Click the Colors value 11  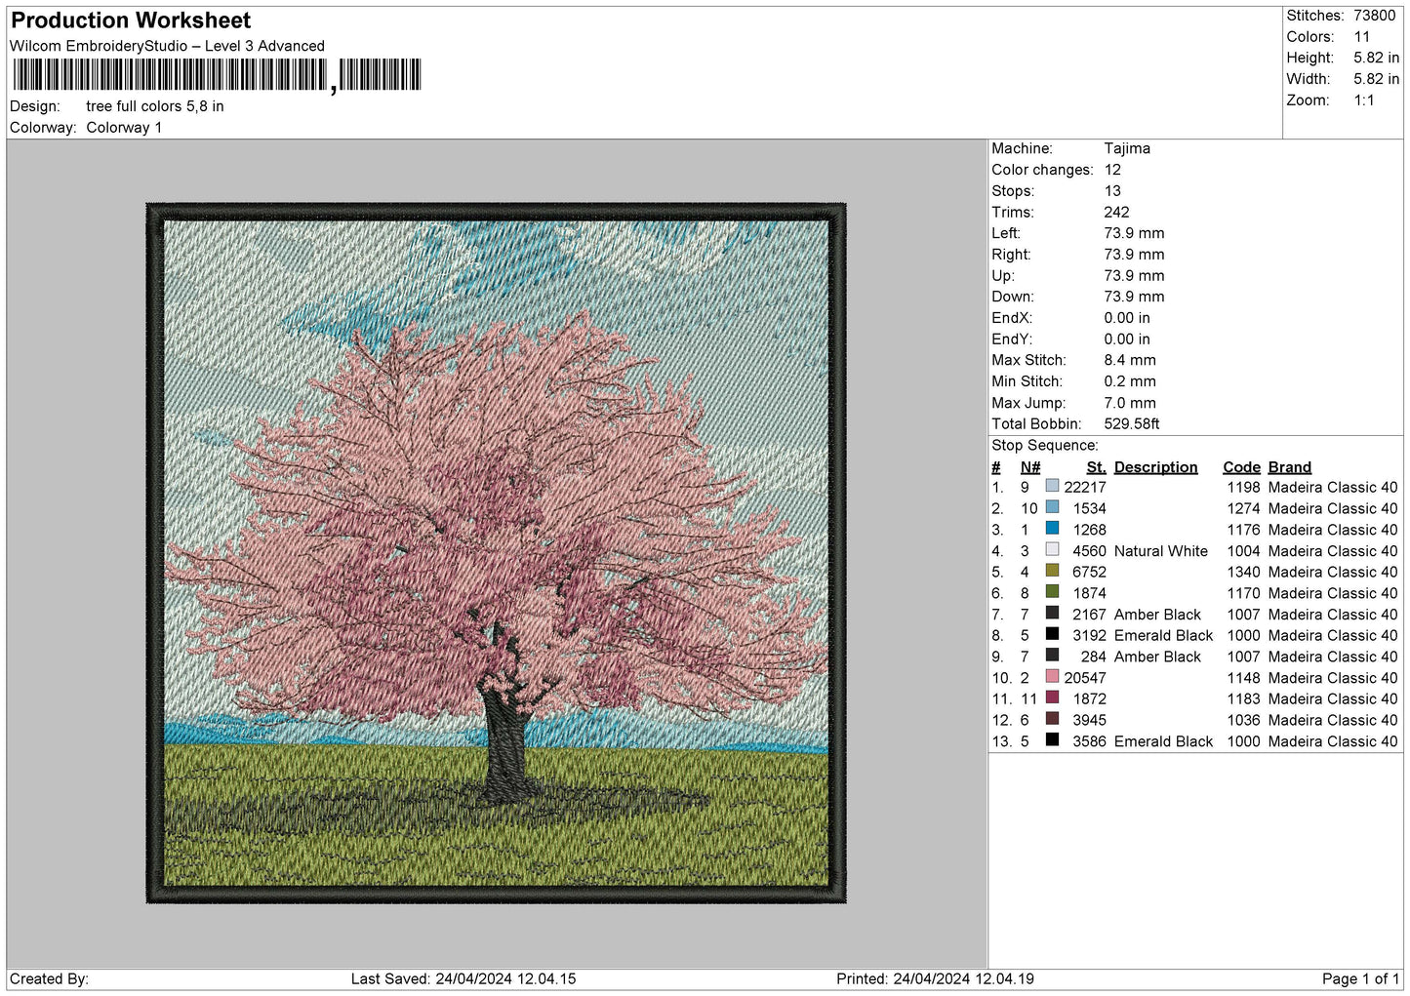(1362, 37)
